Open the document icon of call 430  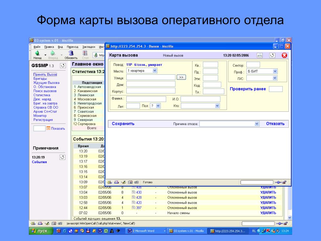134,192
